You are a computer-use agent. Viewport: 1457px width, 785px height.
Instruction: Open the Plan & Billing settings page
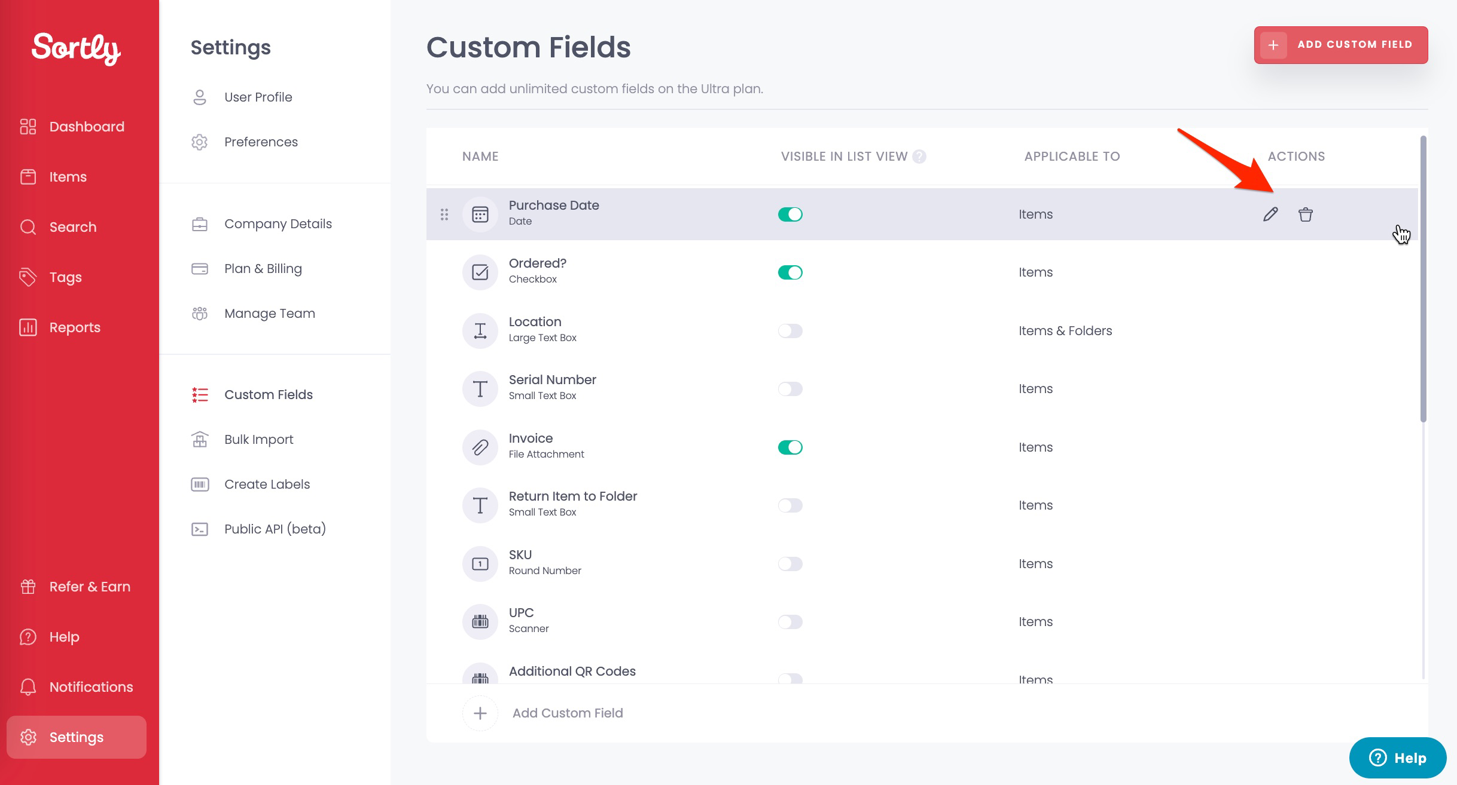click(x=263, y=269)
